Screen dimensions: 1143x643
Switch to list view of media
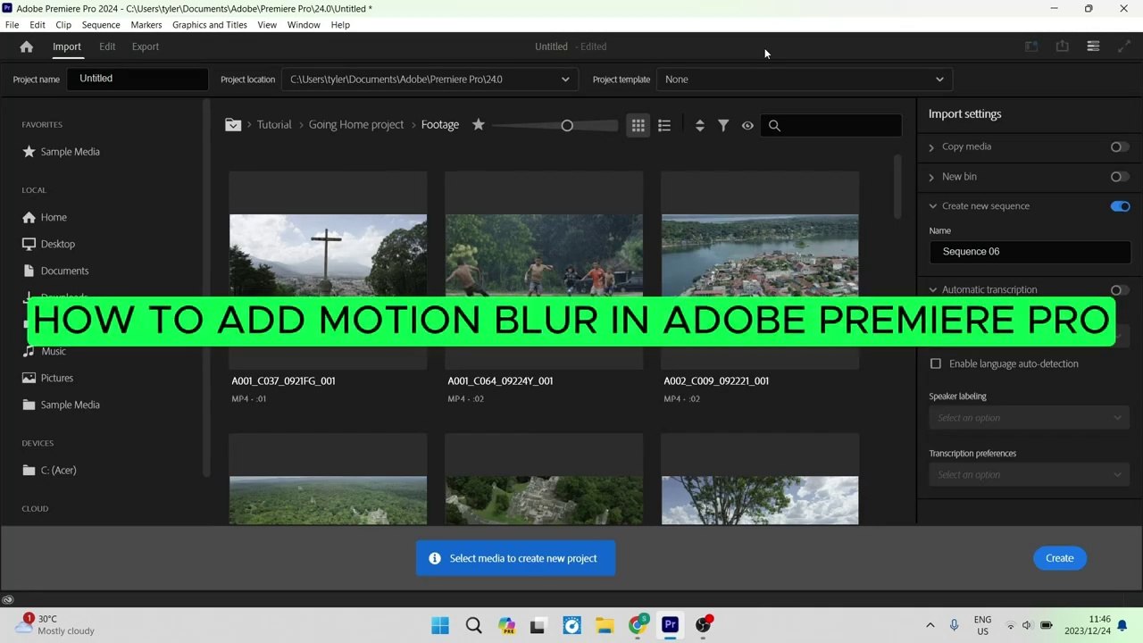[x=664, y=126]
